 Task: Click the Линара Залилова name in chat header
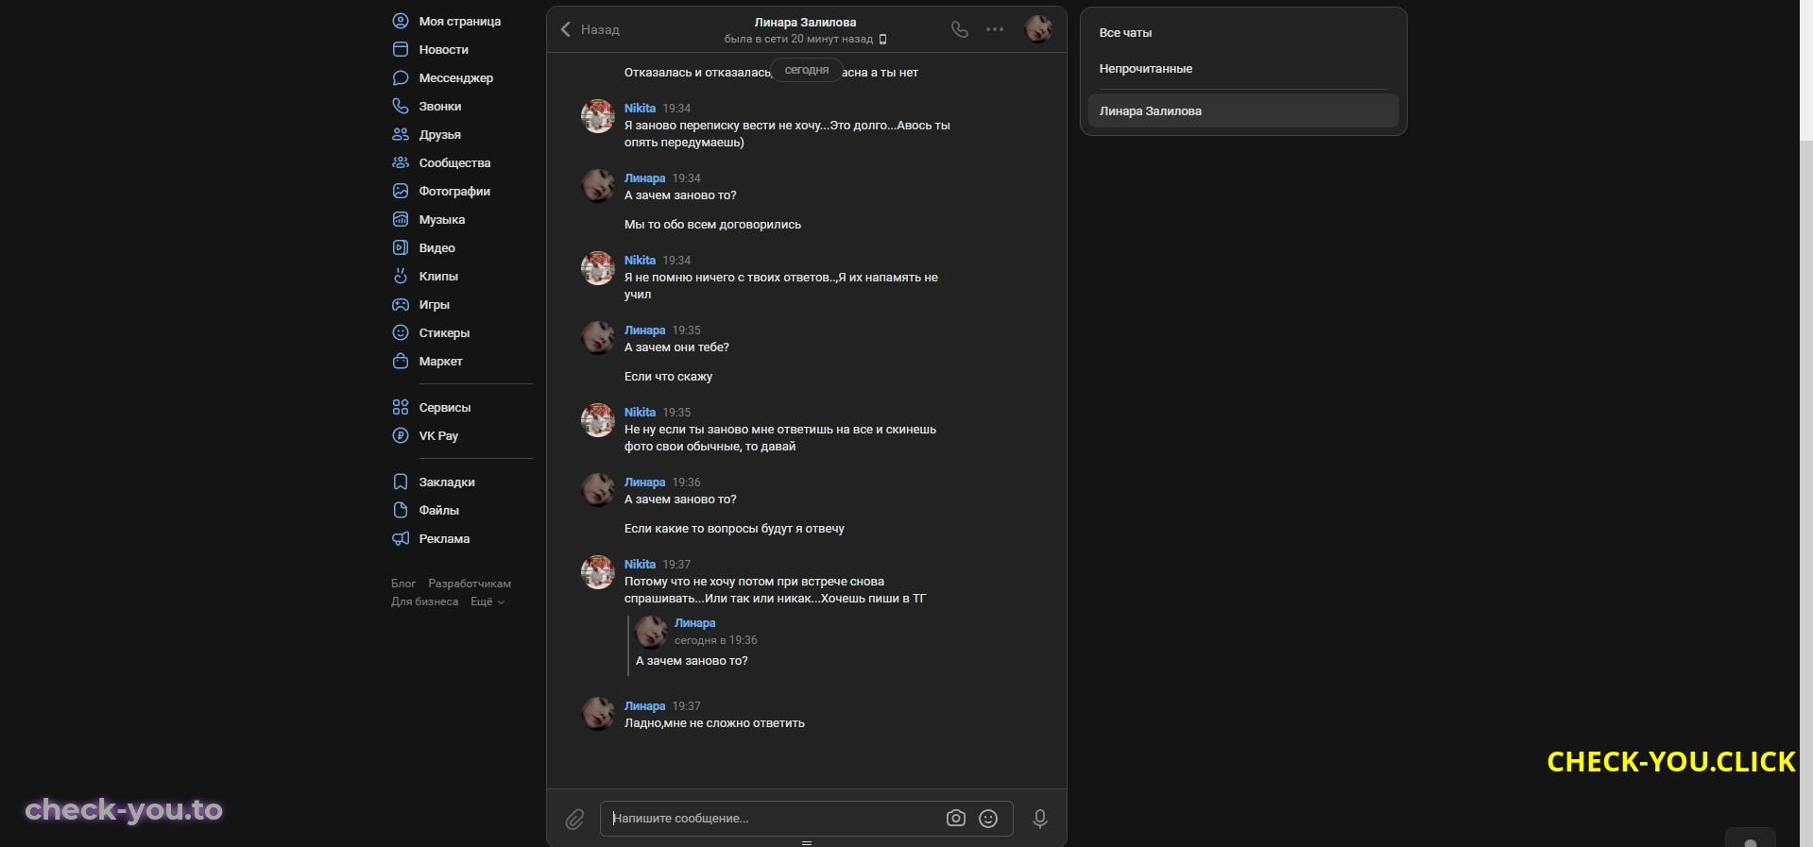click(x=806, y=22)
